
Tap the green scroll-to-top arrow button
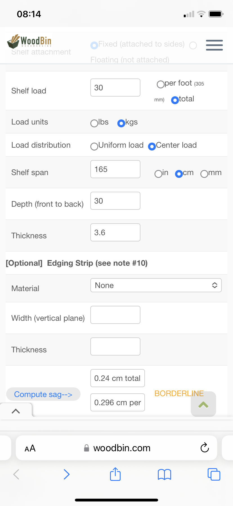(x=203, y=404)
